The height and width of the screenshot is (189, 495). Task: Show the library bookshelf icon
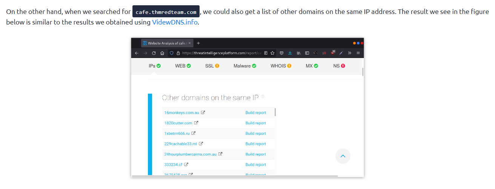coord(298,53)
